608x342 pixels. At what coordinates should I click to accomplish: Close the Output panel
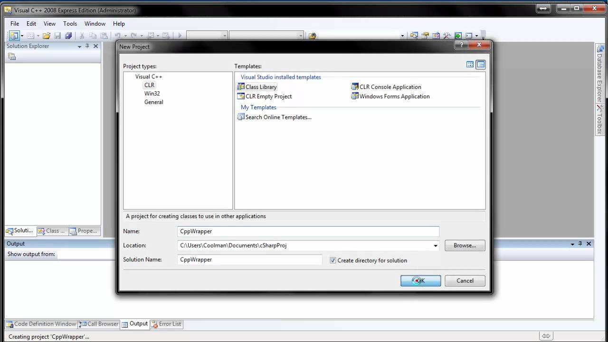[589, 244]
